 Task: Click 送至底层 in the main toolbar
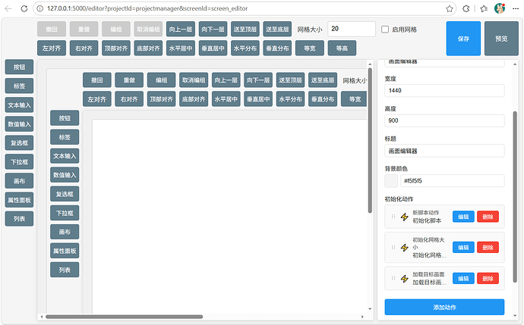coord(277,30)
